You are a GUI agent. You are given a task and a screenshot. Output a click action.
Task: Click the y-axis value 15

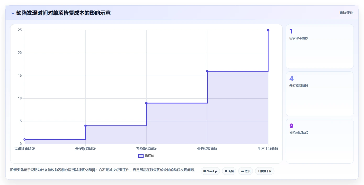pos(20,76)
